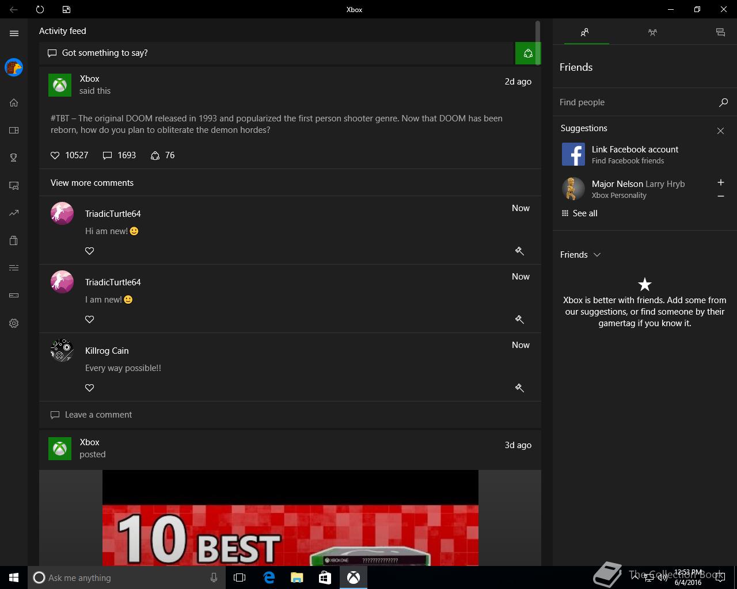The height and width of the screenshot is (589, 737).
Task: Click the back arrow in title bar
Action: click(x=13, y=9)
